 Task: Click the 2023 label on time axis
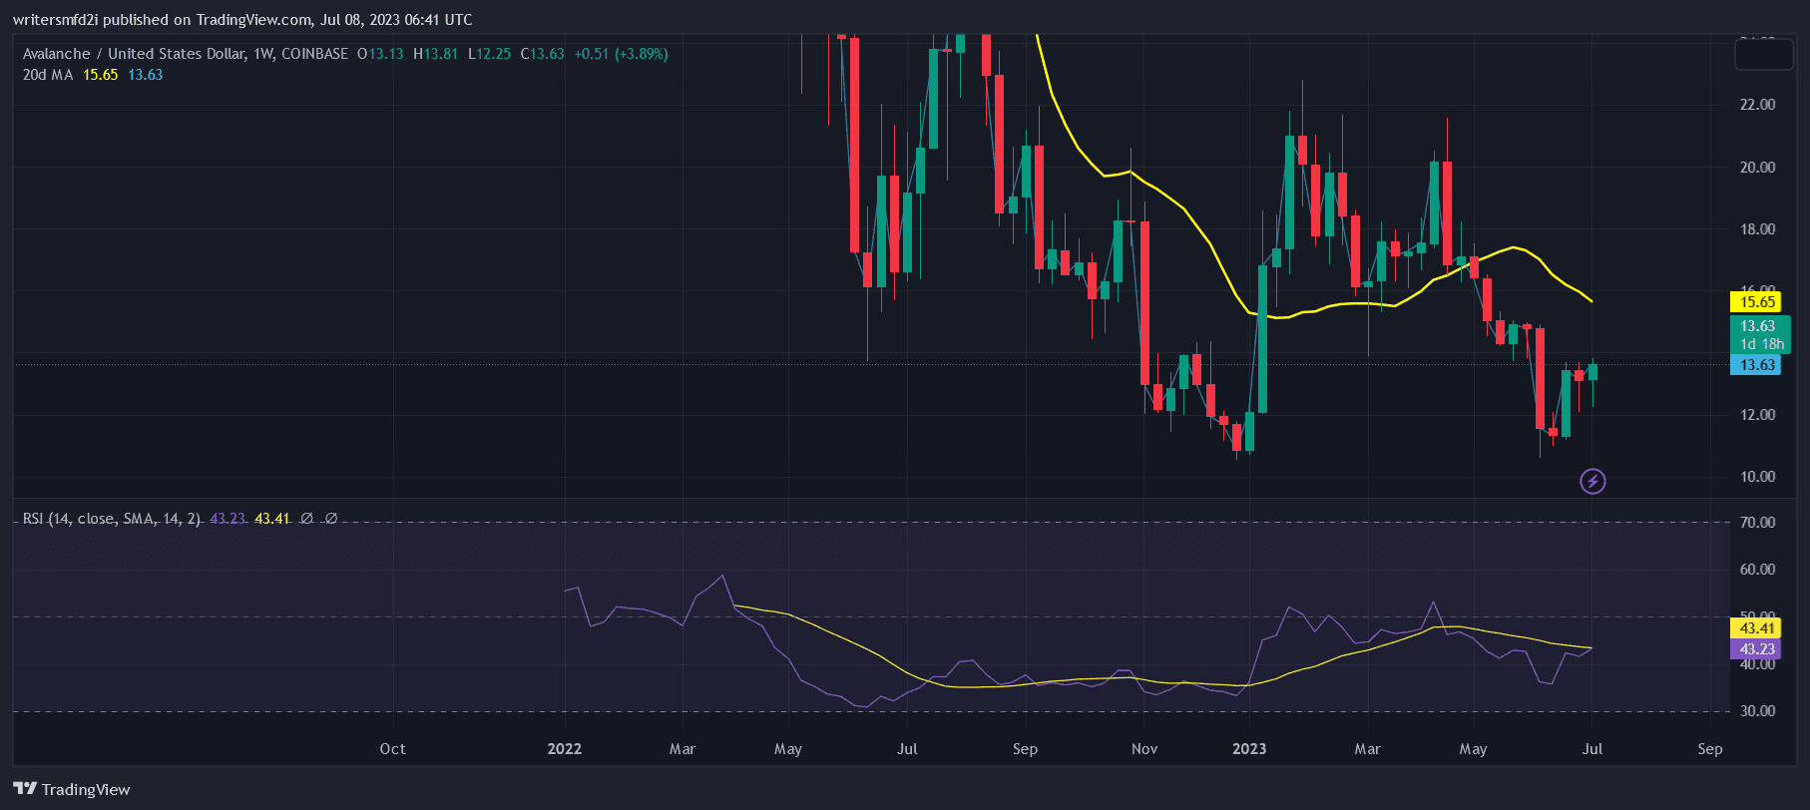point(1249,749)
